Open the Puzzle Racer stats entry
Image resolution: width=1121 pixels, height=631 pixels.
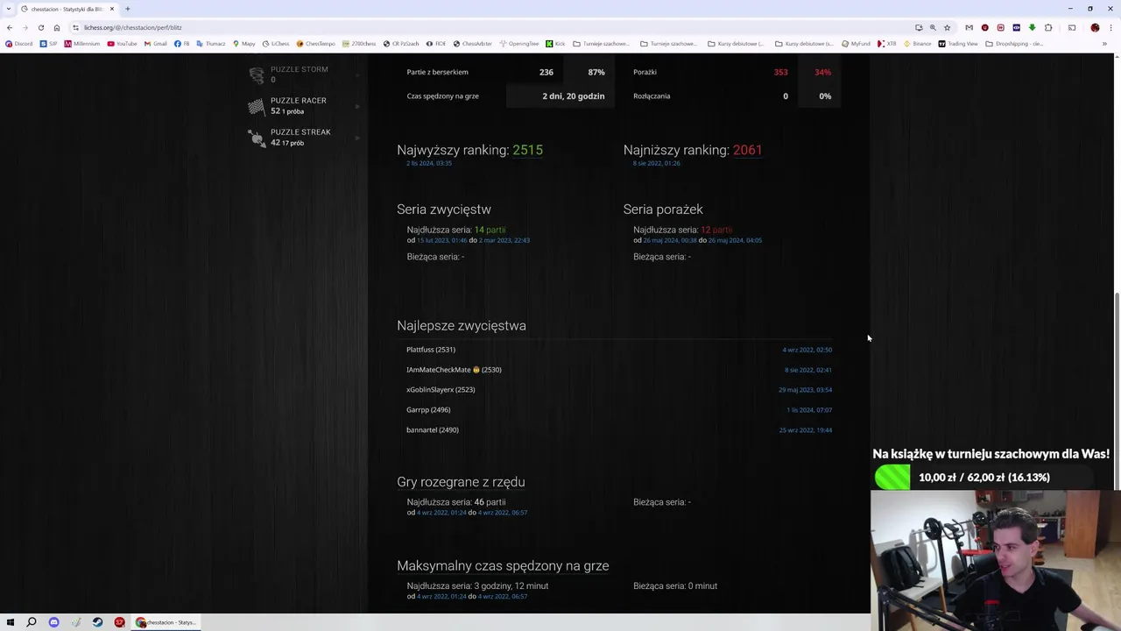[304, 106]
